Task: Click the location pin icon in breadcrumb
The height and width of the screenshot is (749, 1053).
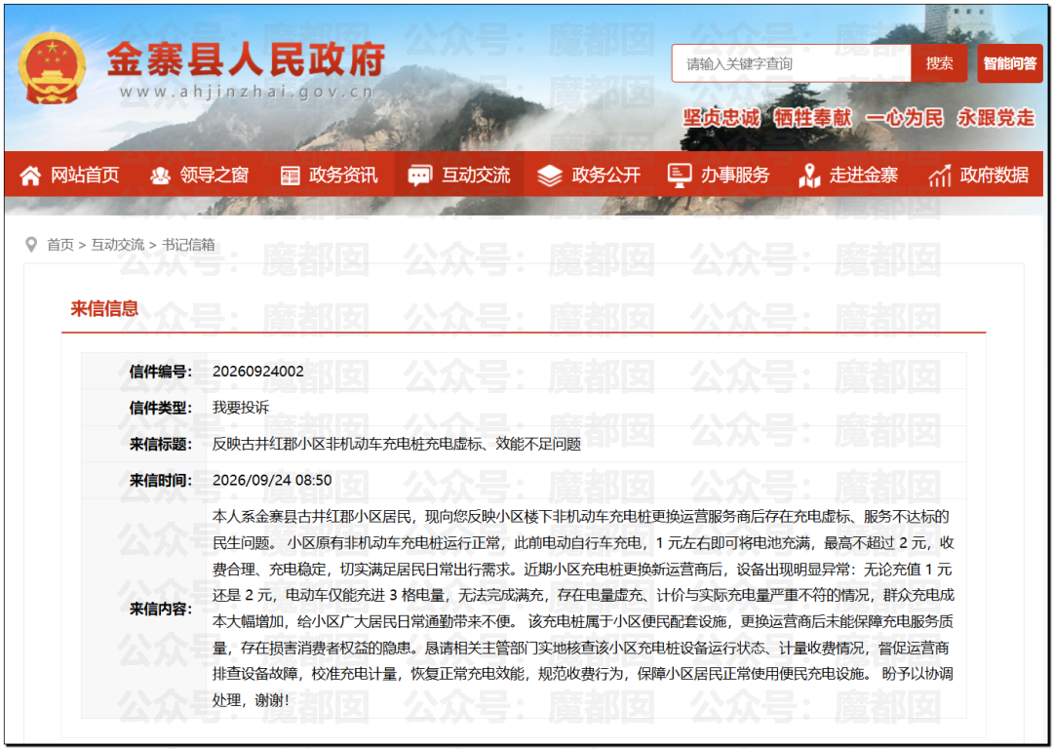Action: tap(31, 245)
